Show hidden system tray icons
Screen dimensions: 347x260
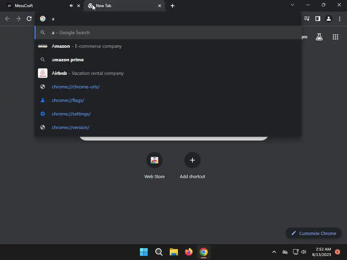point(274,252)
